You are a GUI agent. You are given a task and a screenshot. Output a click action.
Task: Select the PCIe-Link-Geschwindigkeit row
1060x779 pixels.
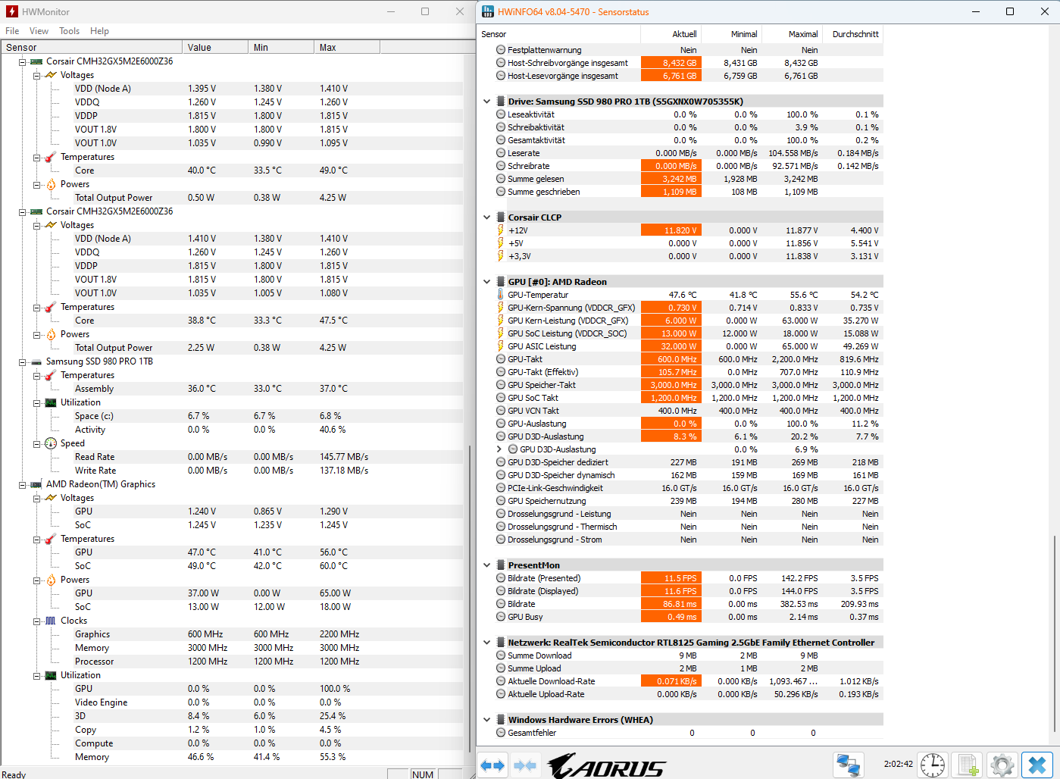coord(689,488)
